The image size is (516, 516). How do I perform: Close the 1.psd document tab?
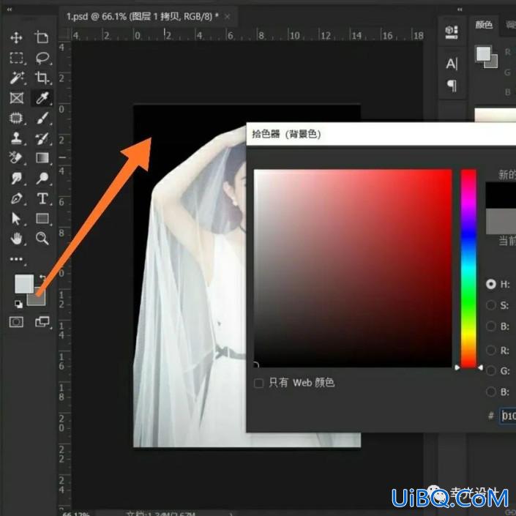click(x=227, y=16)
